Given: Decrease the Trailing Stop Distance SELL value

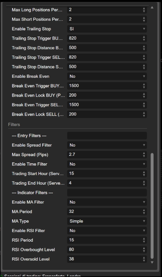Looking at the screenshot, I should pos(144,68).
